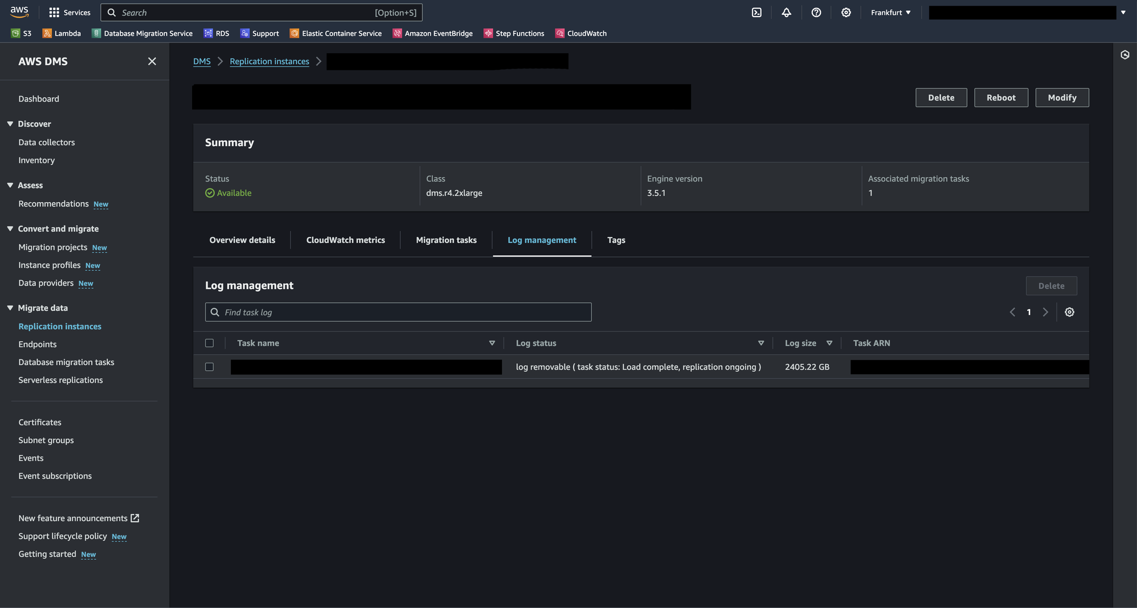Open the right-side info panel icon
Viewport: 1137px width, 608px height.
pos(1125,54)
